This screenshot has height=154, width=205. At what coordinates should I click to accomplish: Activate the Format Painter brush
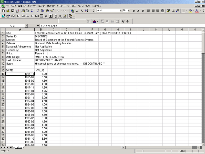(x=52, y=11)
